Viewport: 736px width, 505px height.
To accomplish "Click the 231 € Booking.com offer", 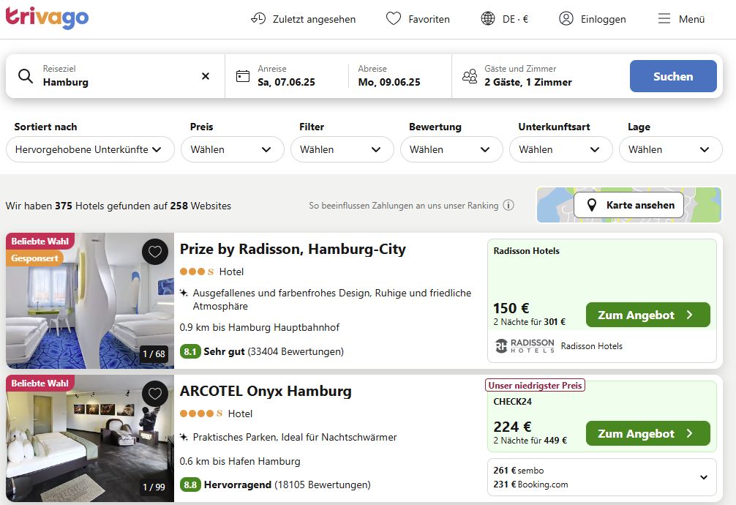I will point(530,485).
